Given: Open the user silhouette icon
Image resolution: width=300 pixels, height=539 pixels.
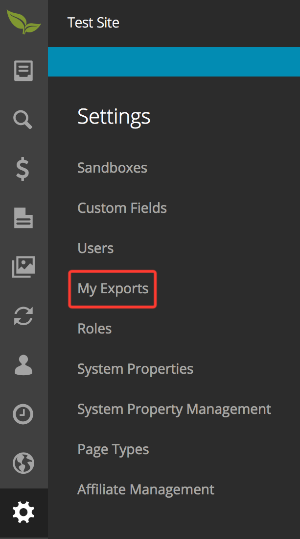Looking at the screenshot, I should coord(23,365).
